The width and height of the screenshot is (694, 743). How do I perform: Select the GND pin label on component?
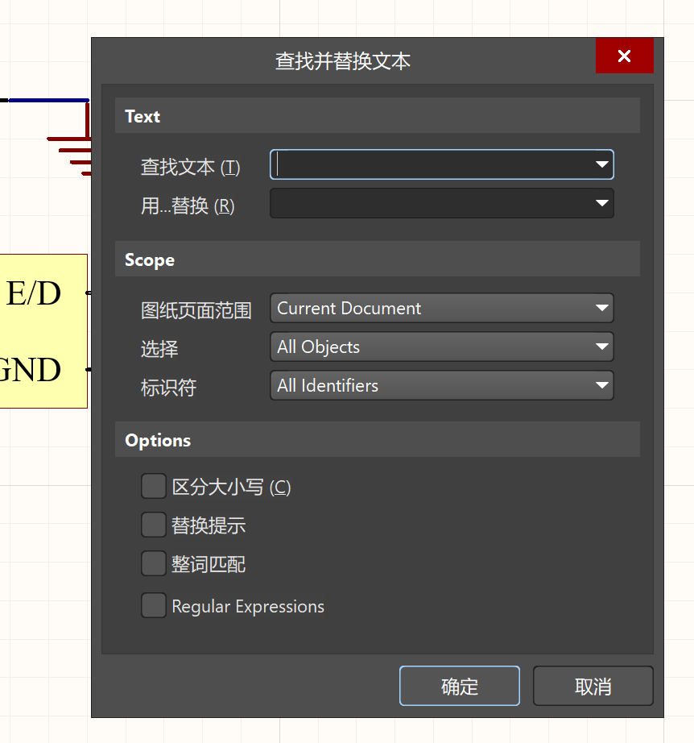31,371
